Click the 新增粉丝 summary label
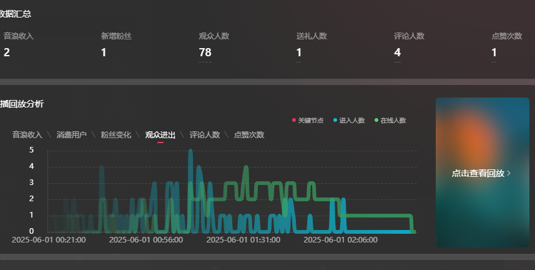This screenshot has width=535, height=270. [x=116, y=36]
